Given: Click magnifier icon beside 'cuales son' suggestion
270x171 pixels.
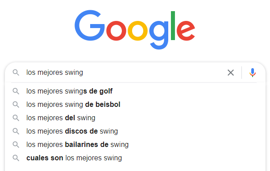Looking at the screenshot, I should 16,158.
